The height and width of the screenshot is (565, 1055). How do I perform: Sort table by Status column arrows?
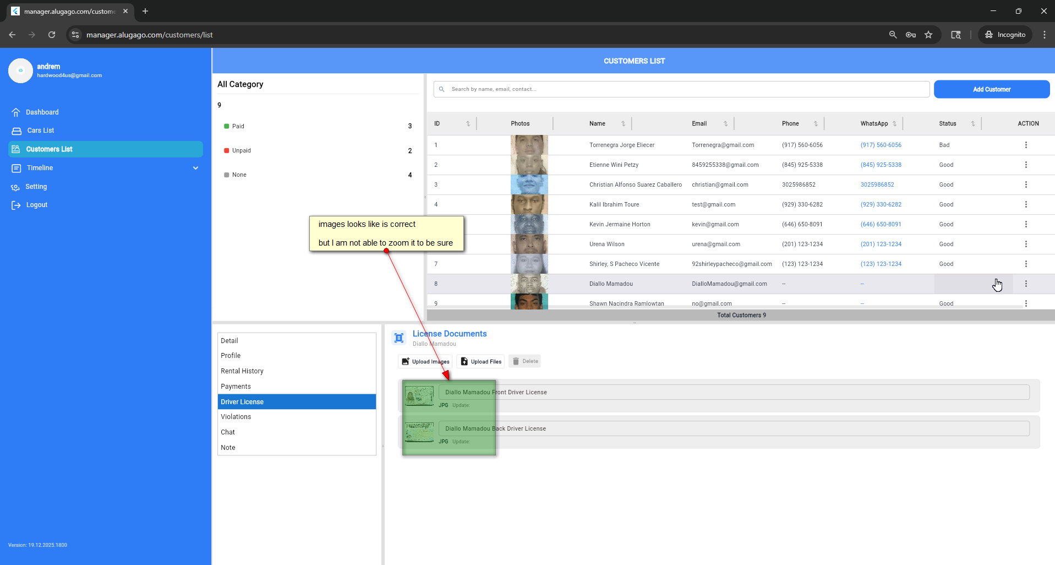(972, 124)
